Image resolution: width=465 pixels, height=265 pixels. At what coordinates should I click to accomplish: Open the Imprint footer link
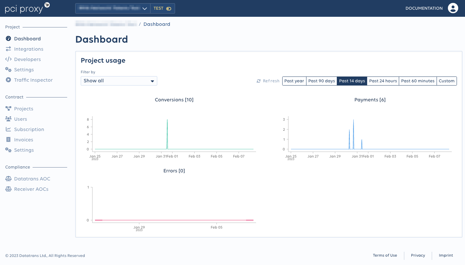(x=446, y=255)
